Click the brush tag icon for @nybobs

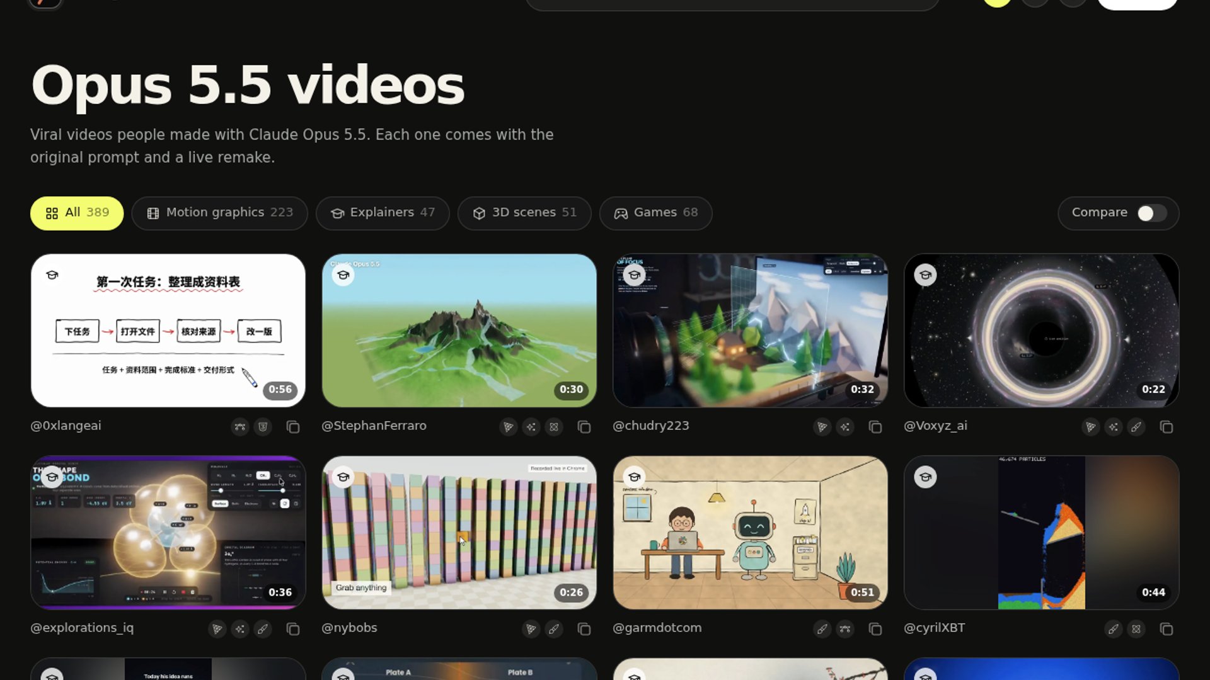tap(554, 629)
